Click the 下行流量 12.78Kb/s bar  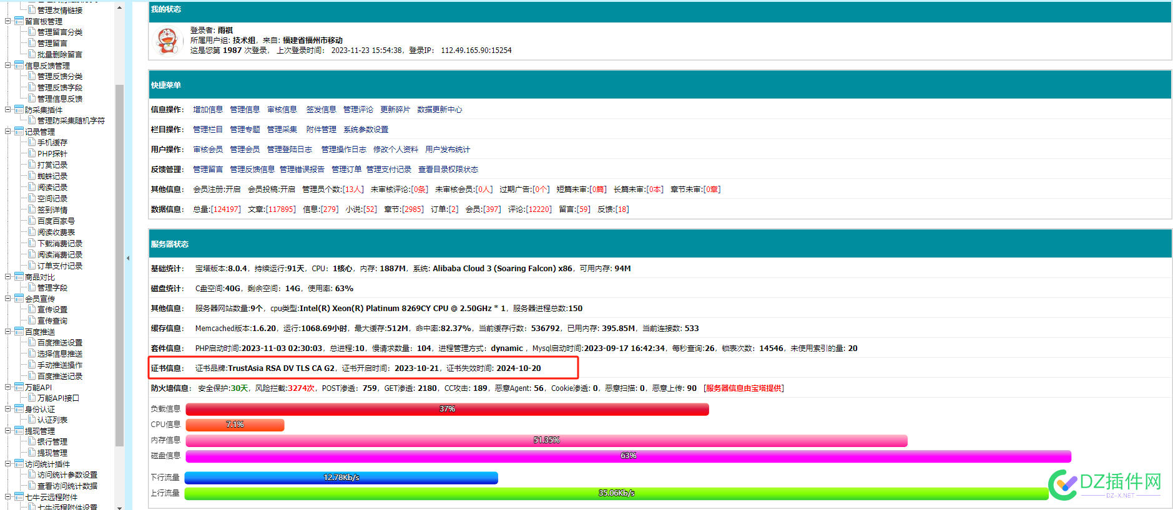click(x=341, y=478)
